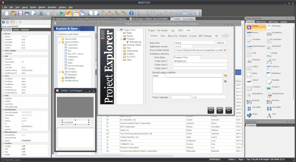Select the Progress component
This screenshot has width=296, height=162.
click(273, 88)
